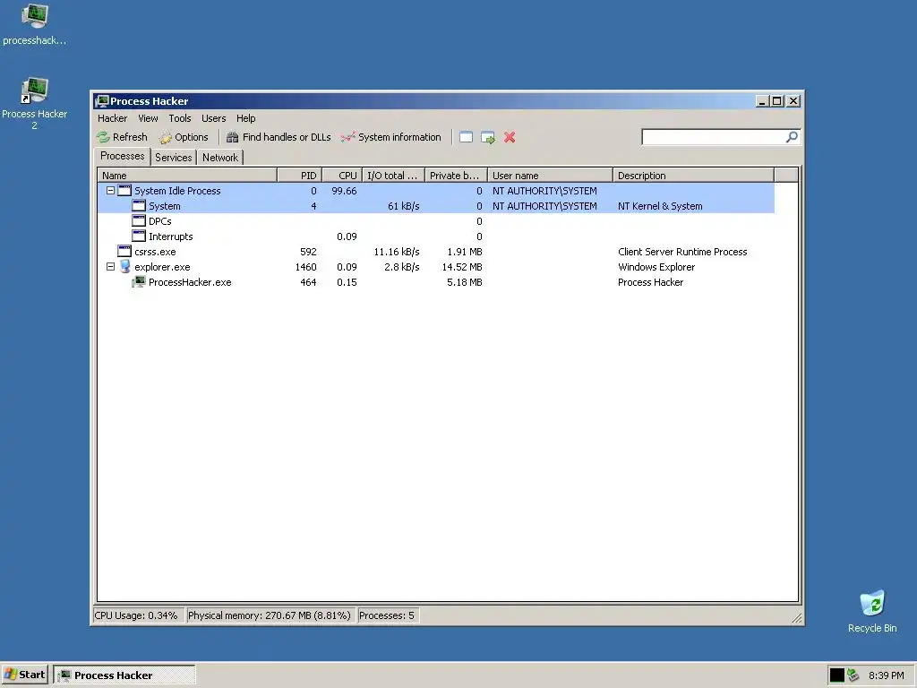Click the red X terminate icon
Viewport: 917px width, 688px height.
tap(510, 137)
